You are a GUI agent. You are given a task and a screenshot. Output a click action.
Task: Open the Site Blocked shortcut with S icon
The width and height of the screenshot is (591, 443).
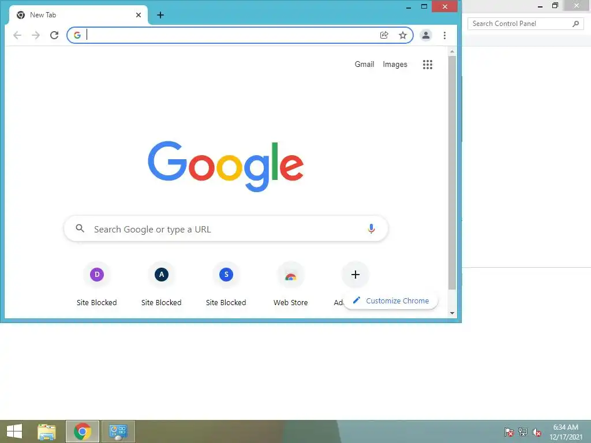(226, 284)
